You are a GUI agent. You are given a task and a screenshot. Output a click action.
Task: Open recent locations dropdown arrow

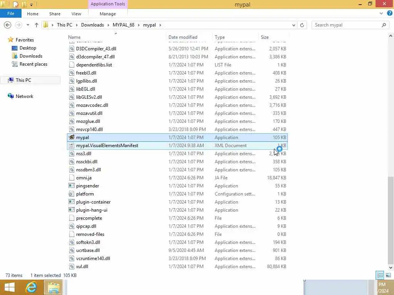[x=28, y=25]
